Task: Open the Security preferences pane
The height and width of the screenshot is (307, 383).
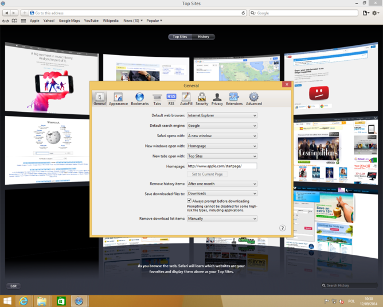Action: tap(202, 99)
